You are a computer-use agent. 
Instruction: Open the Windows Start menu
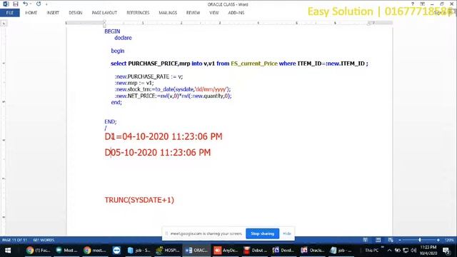[x=8, y=251]
